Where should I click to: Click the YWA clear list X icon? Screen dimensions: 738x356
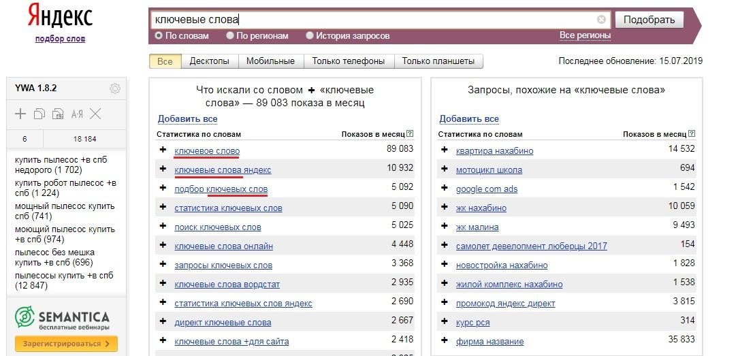(x=95, y=114)
